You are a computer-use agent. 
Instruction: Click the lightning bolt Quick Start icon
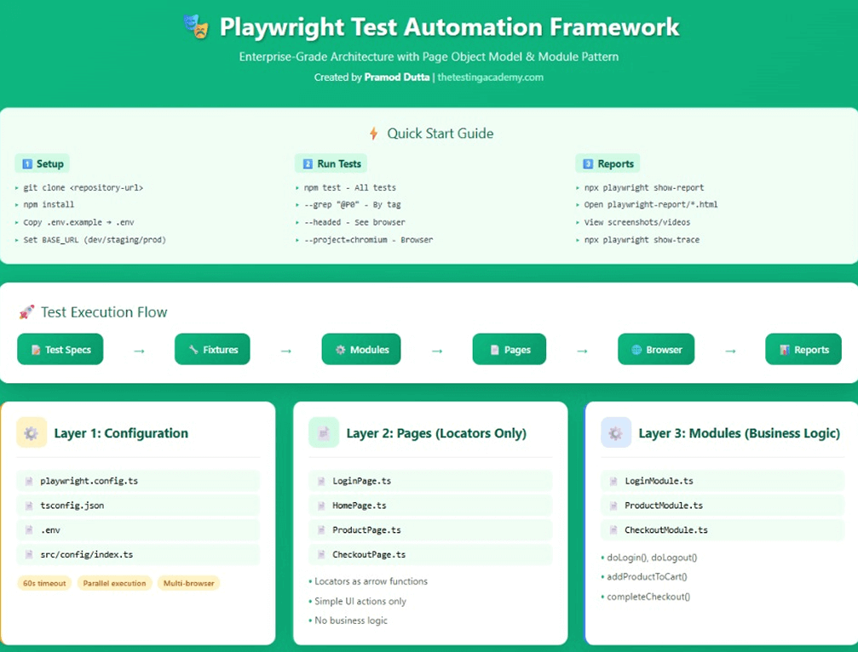pyautogui.click(x=373, y=134)
